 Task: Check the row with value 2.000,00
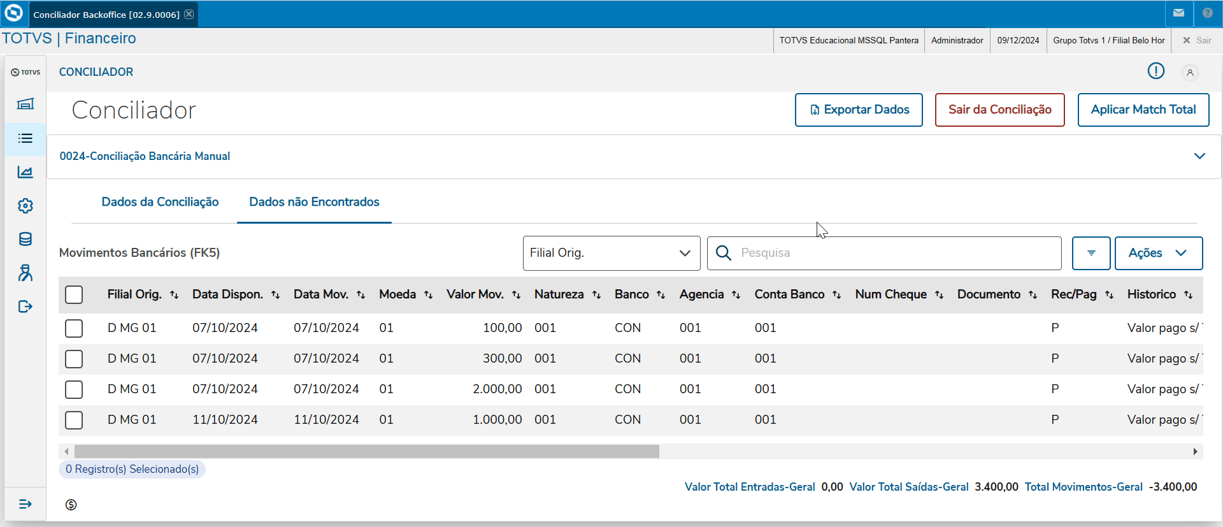point(74,389)
